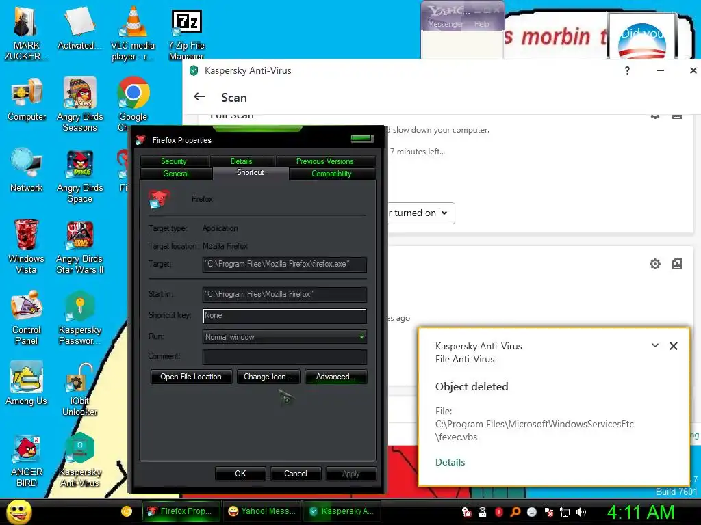Viewport: 701px width, 525px height.
Task: Select the Windows Vista desktop icon
Action: 27,247
